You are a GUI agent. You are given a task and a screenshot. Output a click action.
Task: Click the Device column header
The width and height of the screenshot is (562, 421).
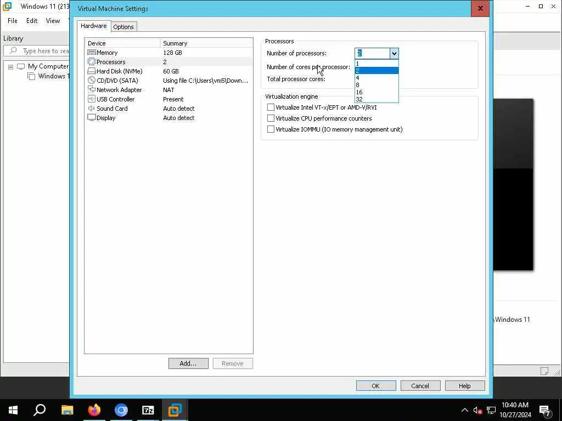122,43
